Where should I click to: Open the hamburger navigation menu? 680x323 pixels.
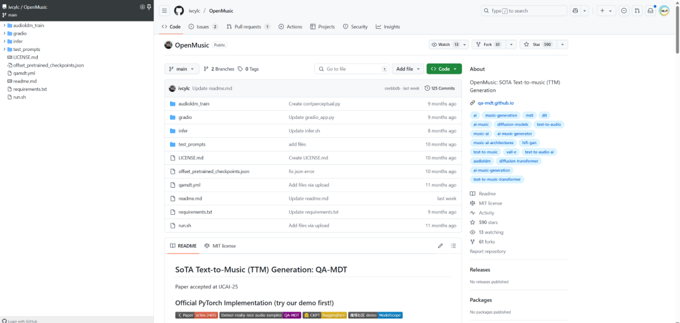coord(164,11)
